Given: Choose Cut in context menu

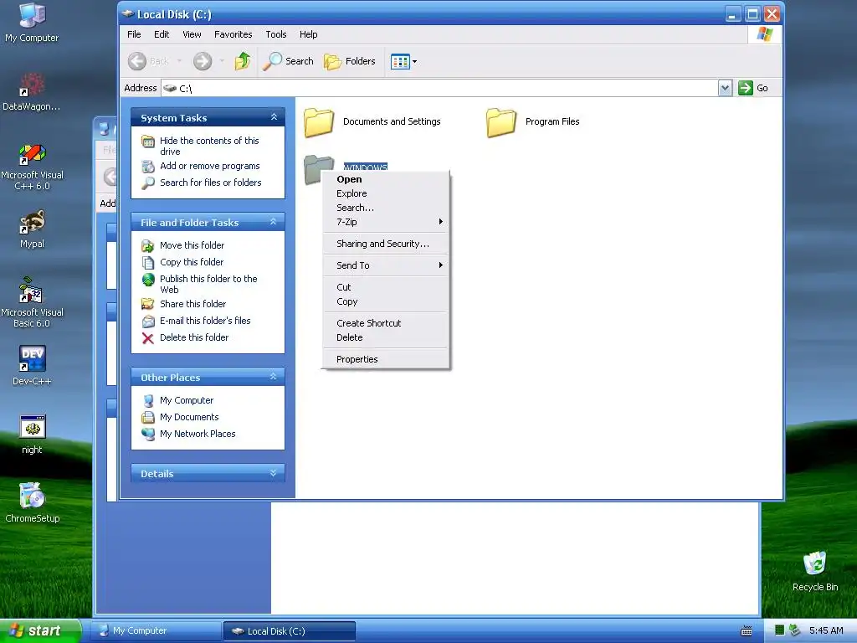Looking at the screenshot, I should (x=385, y=287).
